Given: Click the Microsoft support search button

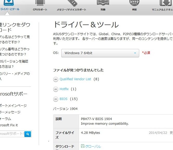Looking at the screenshot, I should (28, 134).
